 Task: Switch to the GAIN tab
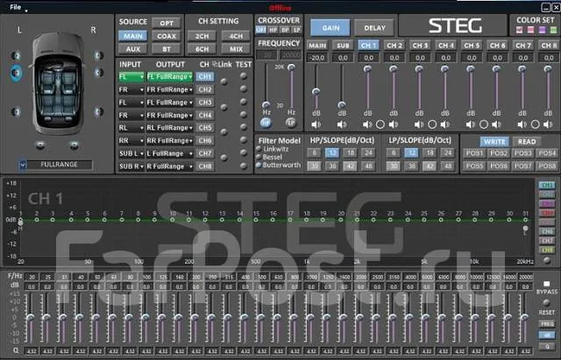(x=330, y=28)
